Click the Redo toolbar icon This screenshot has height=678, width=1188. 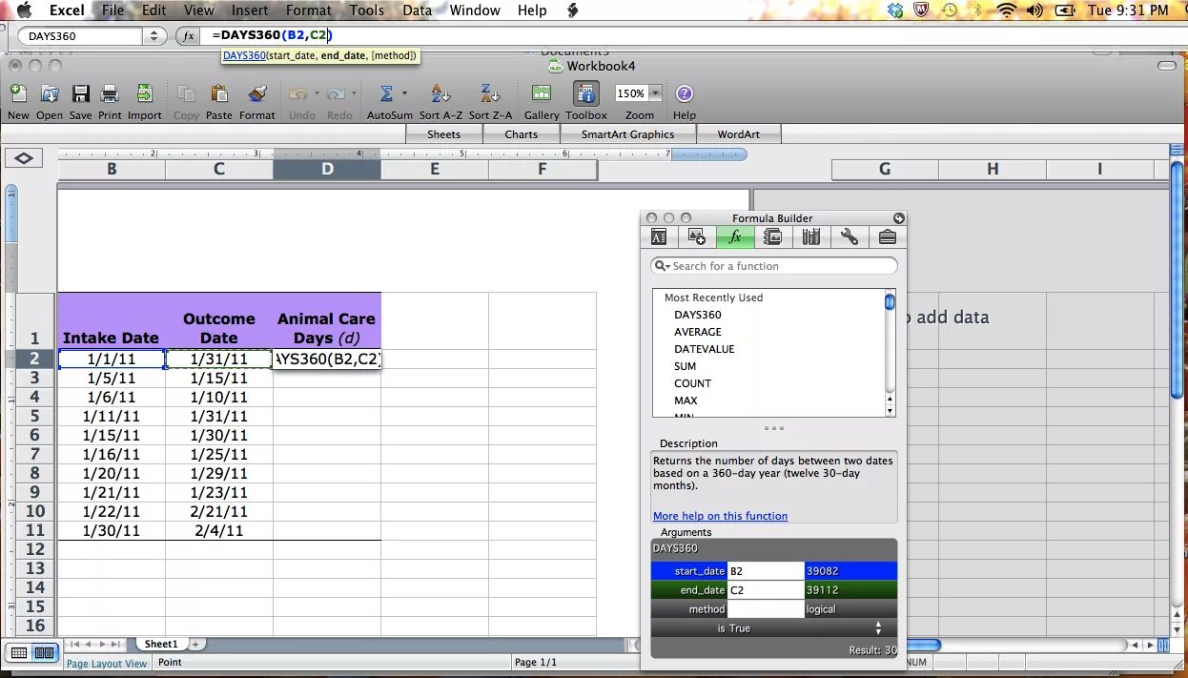(336, 93)
